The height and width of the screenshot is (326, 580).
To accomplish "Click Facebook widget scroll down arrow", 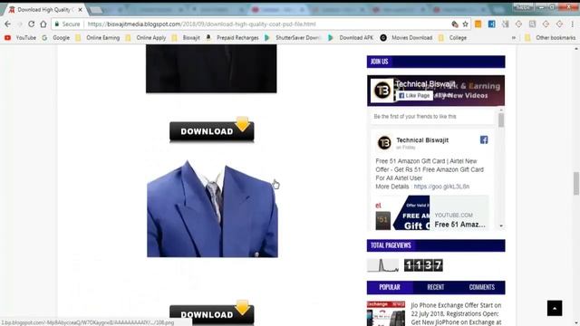I will (501, 225).
